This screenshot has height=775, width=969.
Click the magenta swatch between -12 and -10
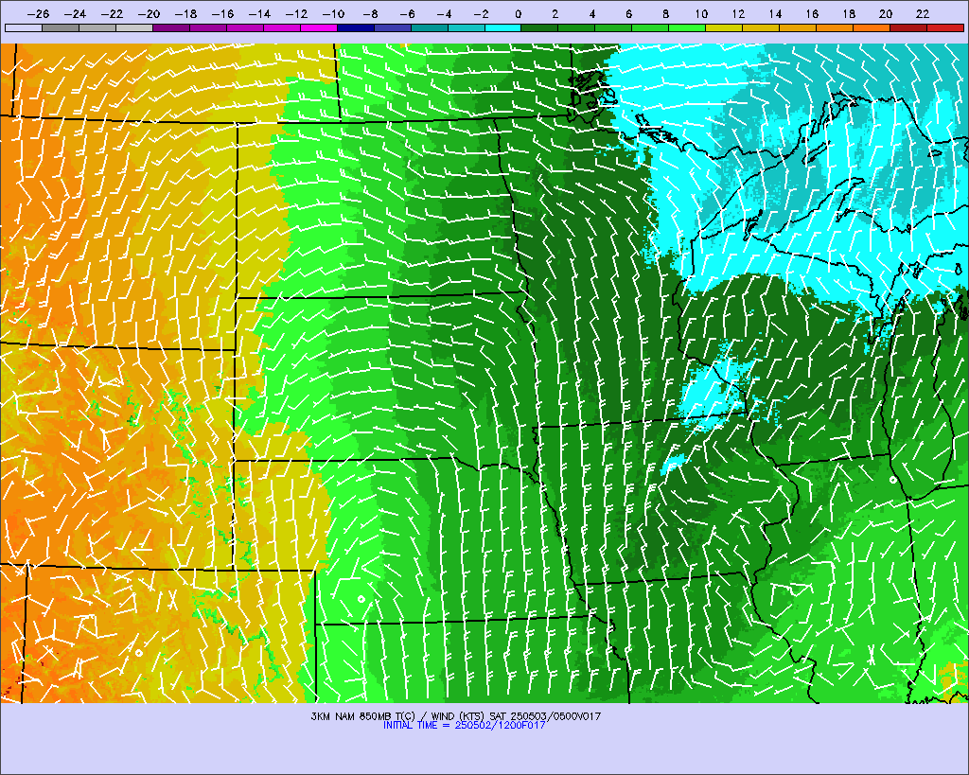(320, 27)
